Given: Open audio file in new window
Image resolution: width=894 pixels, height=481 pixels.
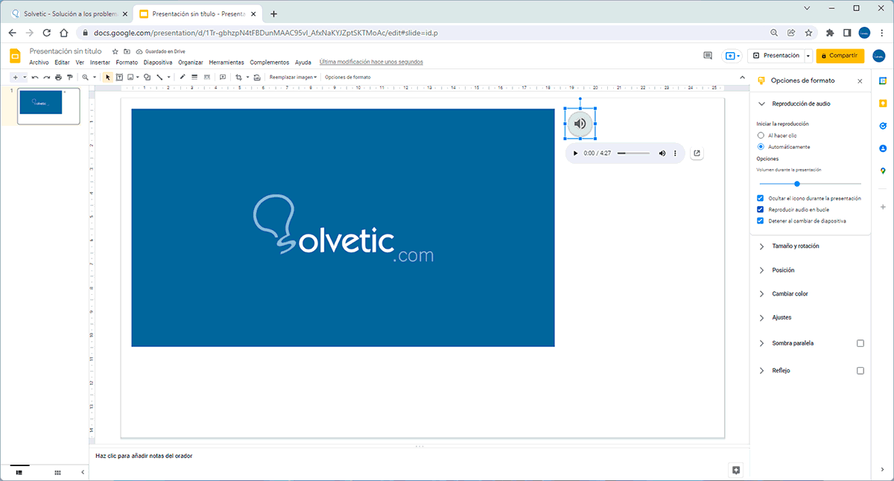Looking at the screenshot, I should (697, 153).
